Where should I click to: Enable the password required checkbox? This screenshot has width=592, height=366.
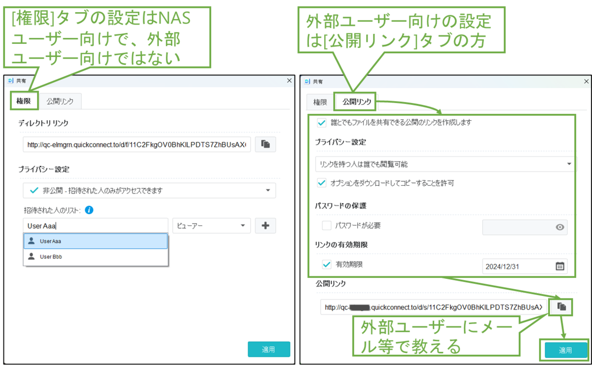tap(327, 226)
